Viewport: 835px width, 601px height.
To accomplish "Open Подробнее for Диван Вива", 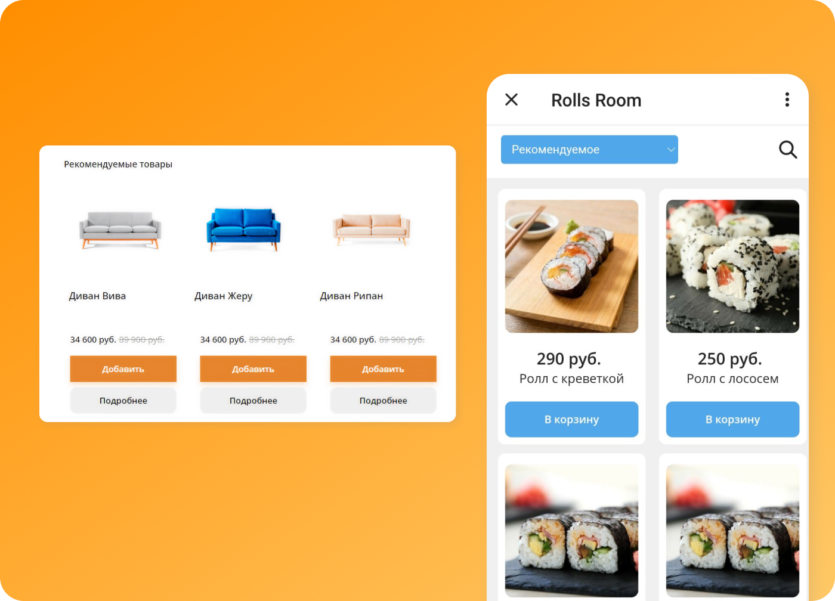I will pos(123,401).
